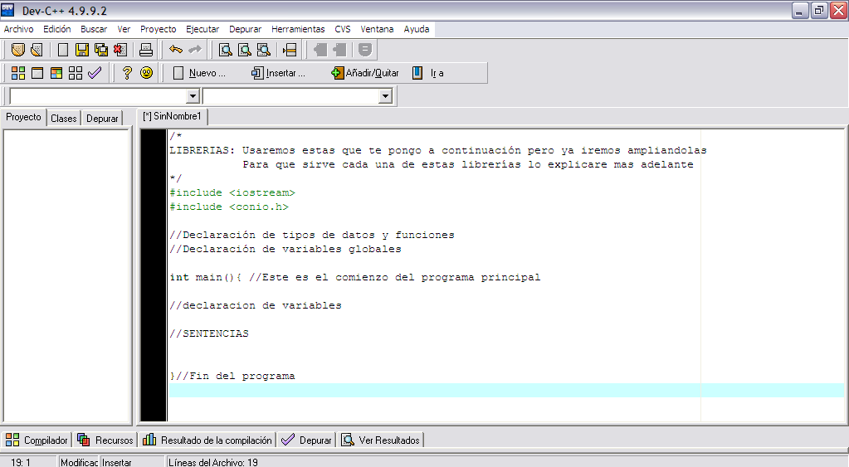Viewport: 849px width, 467px height.
Task: Click the Compile icon with colored squares
Action: coord(17,73)
